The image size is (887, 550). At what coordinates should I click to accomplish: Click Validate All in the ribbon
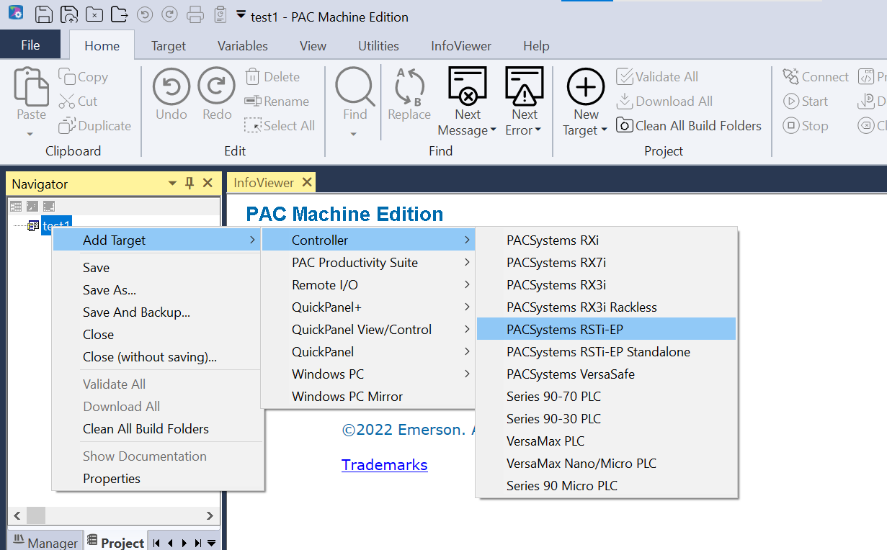(657, 77)
